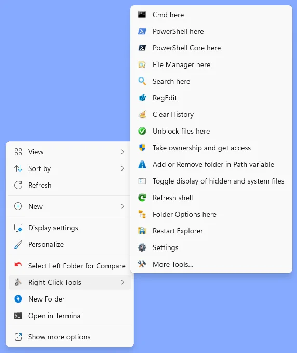Expand the View submenu chevron

coord(123,152)
